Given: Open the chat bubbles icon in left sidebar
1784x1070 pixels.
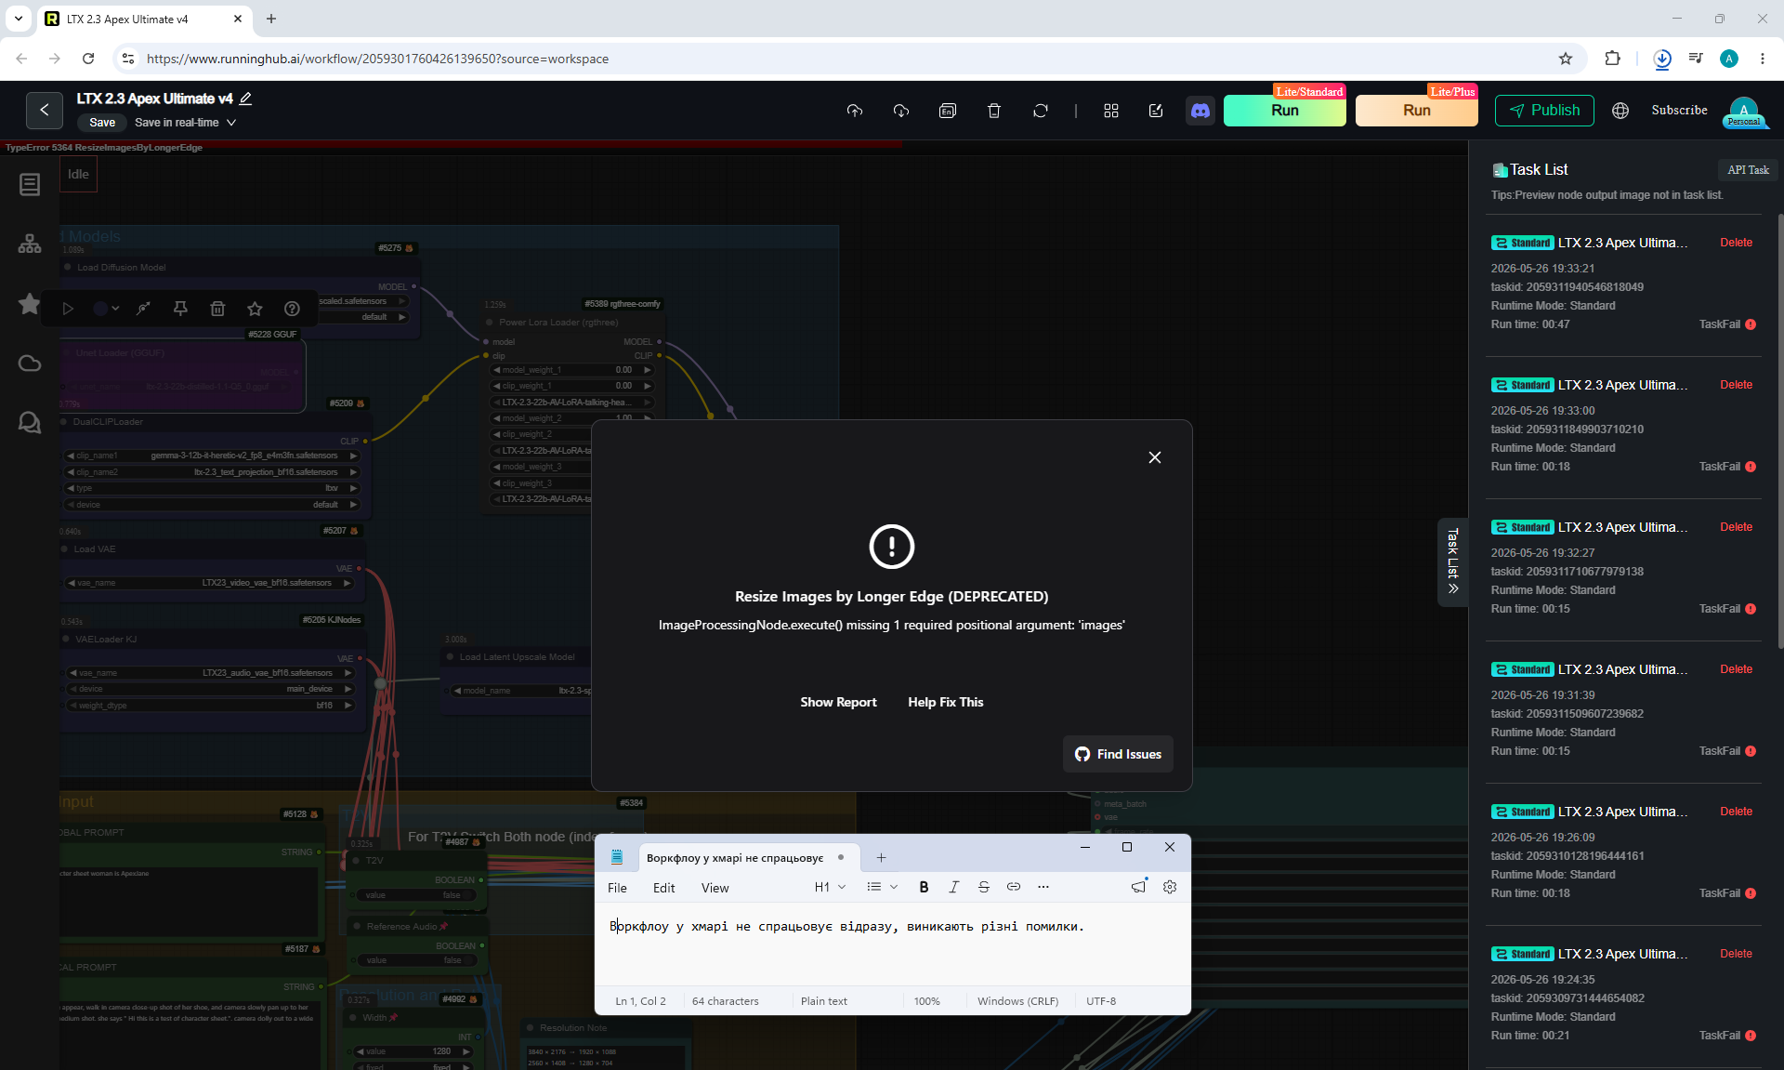Looking at the screenshot, I should pyautogui.click(x=30, y=423).
